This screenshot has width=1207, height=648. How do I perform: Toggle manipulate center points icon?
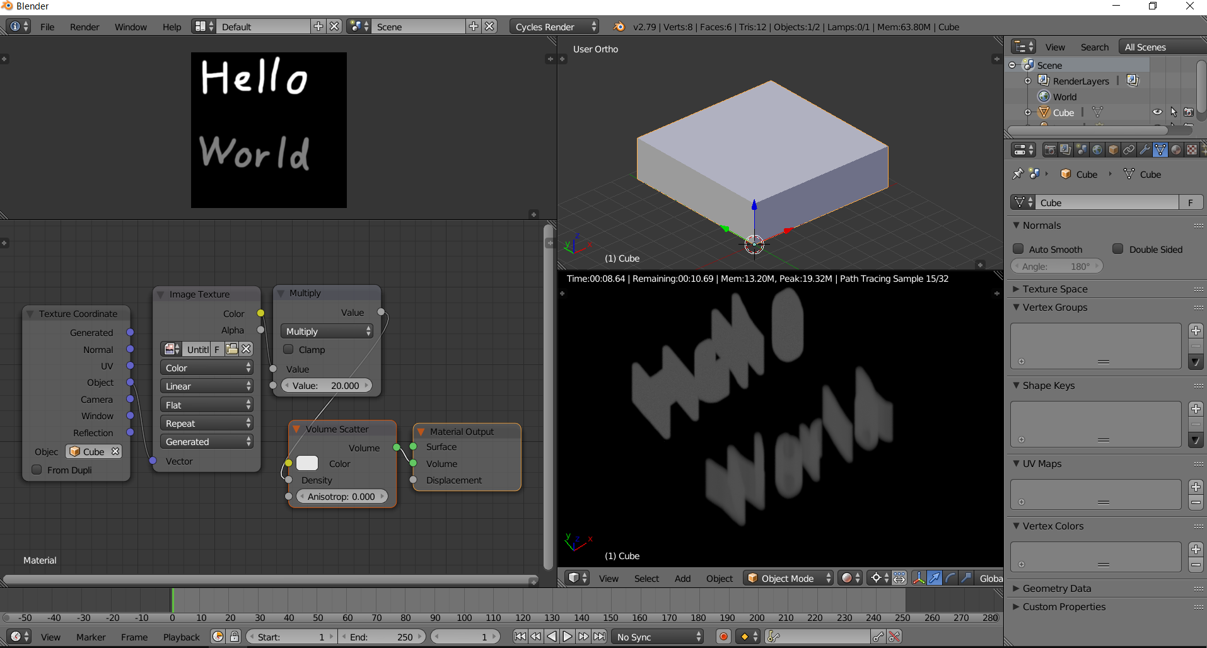click(x=900, y=578)
